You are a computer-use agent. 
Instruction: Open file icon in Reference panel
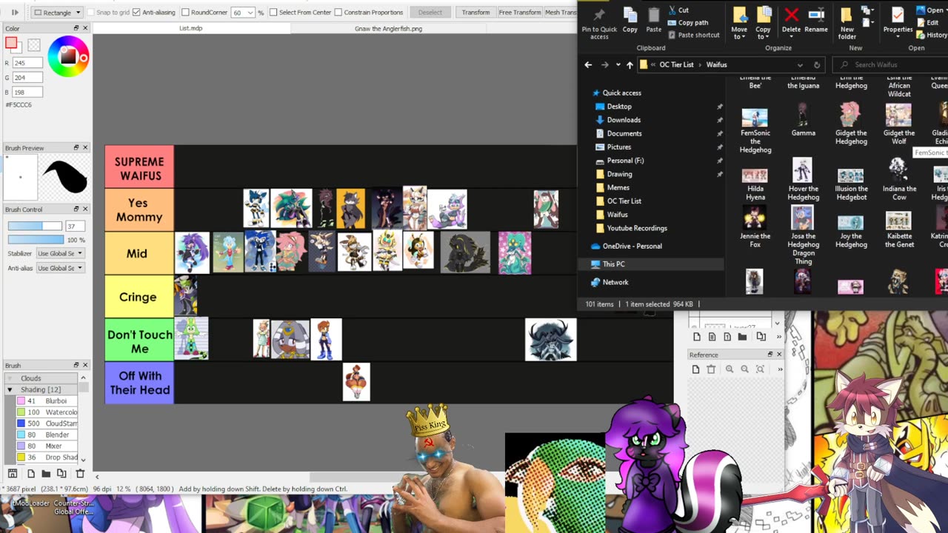click(696, 369)
